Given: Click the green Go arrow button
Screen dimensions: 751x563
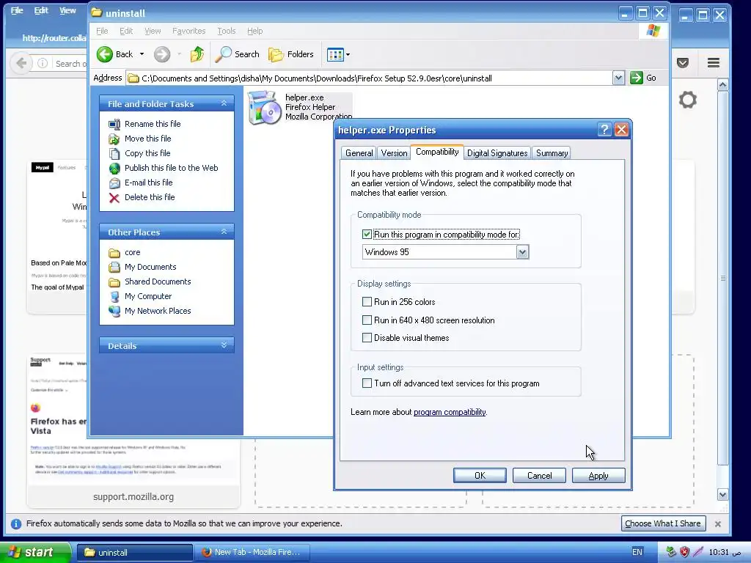Looking at the screenshot, I should pyautogui.click(x=636, y=78).
